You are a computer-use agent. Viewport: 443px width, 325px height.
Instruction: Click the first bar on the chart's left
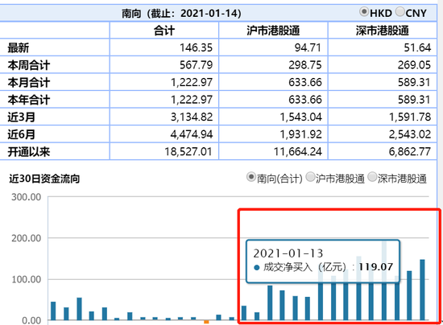(53, 311)
